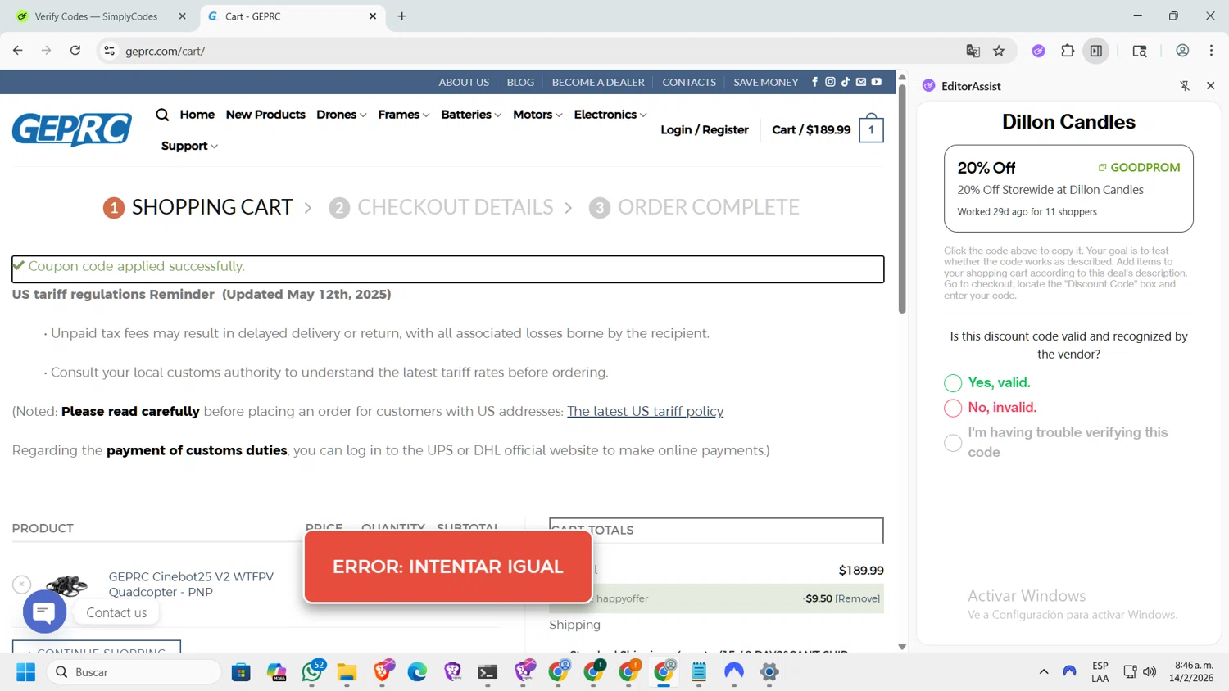This screenshot has height=691, width=1229.
Task: Expand the Batteries dropdown menu
Action: (x=471, y=115)
